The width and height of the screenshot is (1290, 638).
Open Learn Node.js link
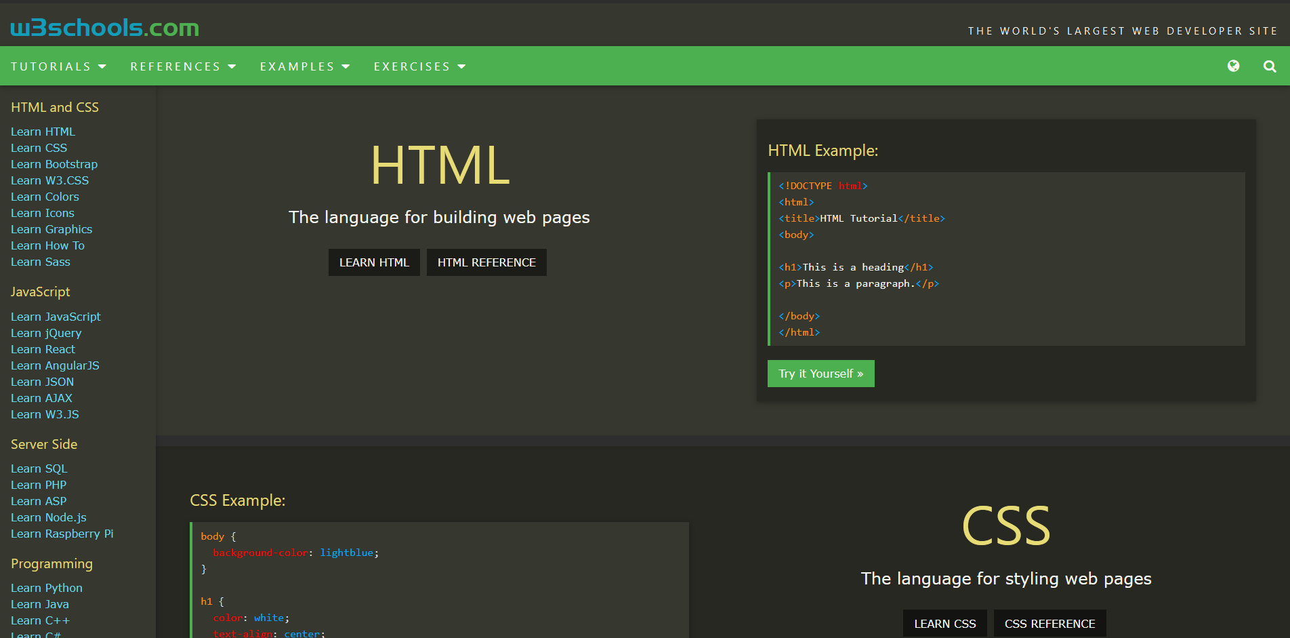click(49, 517)
